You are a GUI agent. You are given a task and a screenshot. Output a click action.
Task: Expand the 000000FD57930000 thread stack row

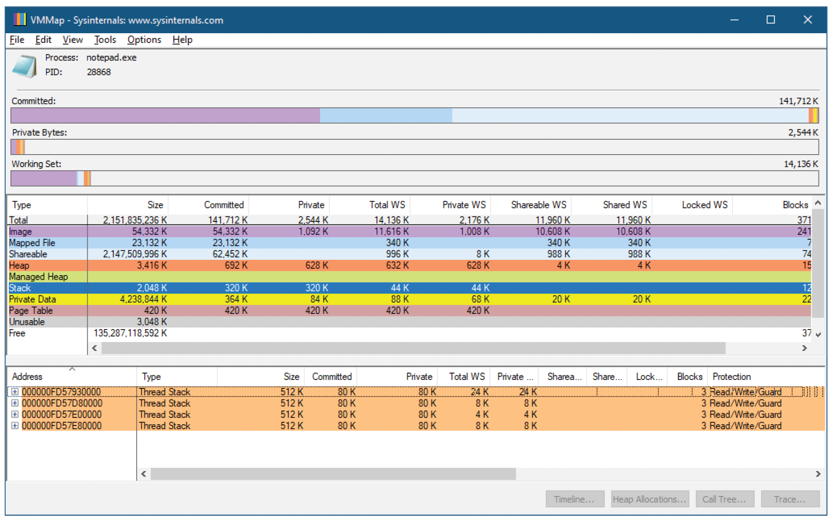[x=15, y=391]
